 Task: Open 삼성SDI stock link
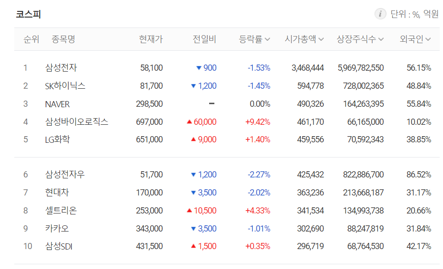click(59, 246)
